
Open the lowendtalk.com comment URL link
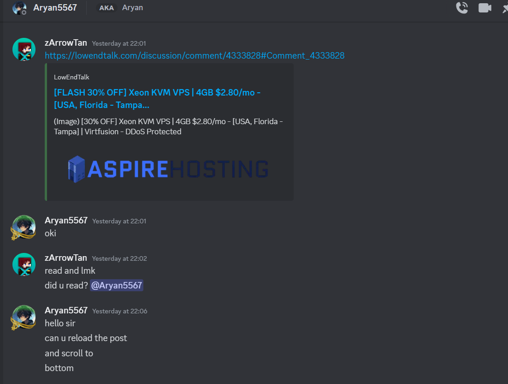pyautogui.click(x=195, y=55)
